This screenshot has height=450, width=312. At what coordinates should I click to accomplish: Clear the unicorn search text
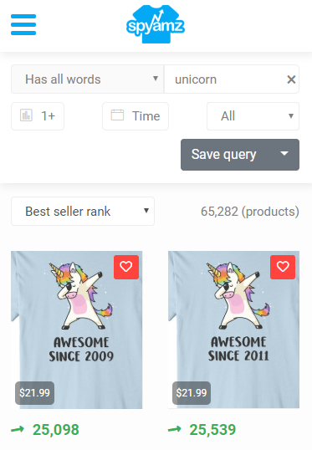click(291, 79)
